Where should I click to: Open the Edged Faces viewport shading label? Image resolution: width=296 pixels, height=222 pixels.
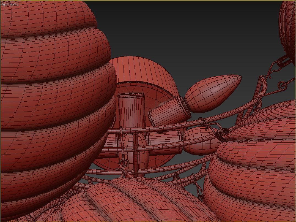9,4
